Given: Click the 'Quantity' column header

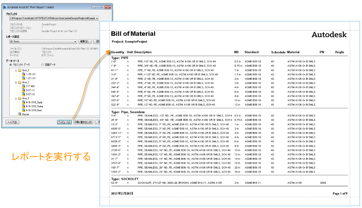Looking at the screenshot, I should [x=118, y=52].
